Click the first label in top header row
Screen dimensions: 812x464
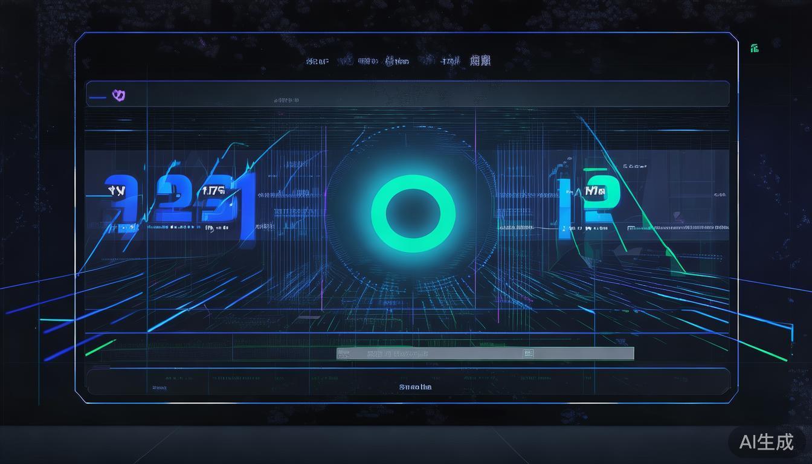pos(317,61)
